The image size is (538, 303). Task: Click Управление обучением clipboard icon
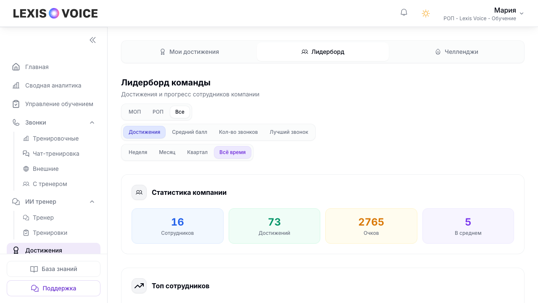click(x=16, y=104)
